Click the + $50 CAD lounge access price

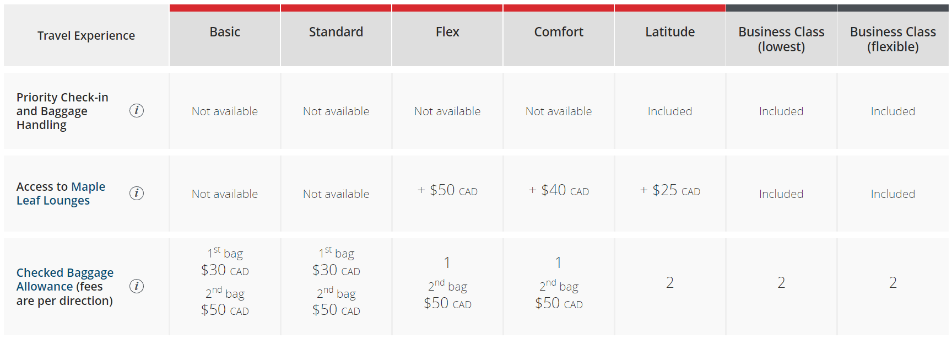447,191
